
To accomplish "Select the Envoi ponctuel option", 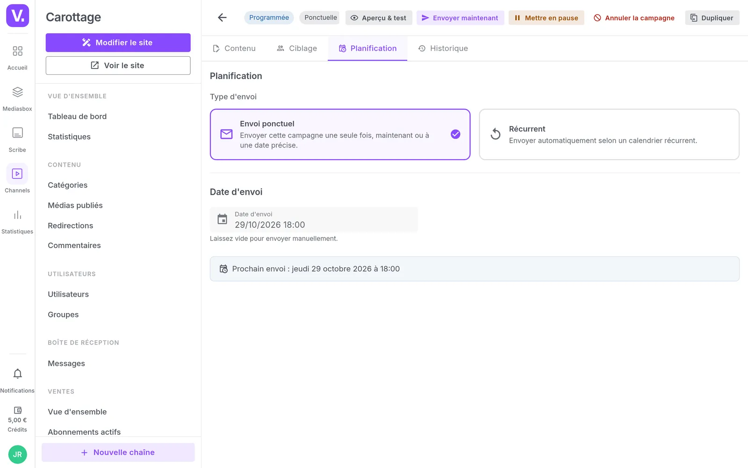I will click(340, 134).
